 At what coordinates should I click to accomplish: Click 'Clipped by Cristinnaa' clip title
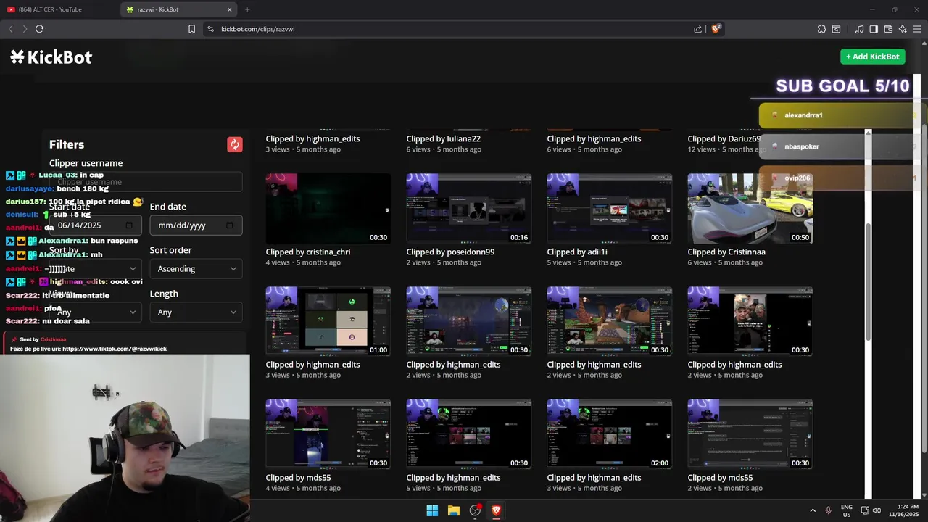pyautogui.click(x=726, y=252)
